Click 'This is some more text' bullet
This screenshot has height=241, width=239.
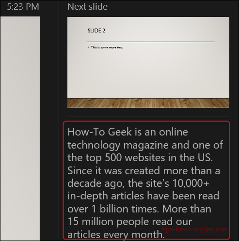107,47
